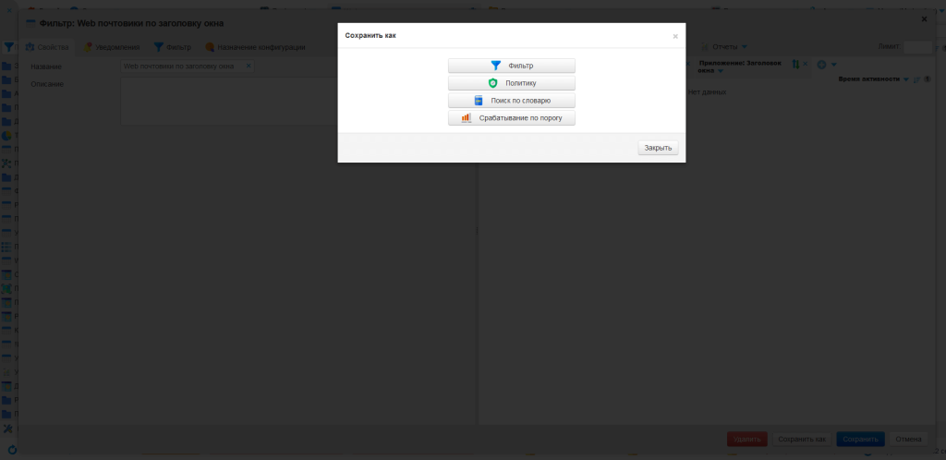The width and height of the screenshot is (946, 460).
Task: Click the Закрыть button in dialog
Action: click(658, 148)
